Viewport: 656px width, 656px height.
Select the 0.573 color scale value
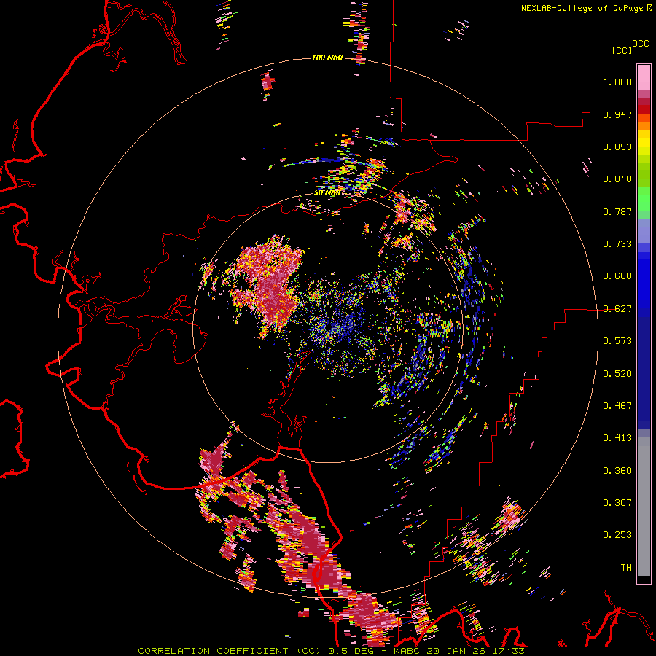click(x=617, y=341)
